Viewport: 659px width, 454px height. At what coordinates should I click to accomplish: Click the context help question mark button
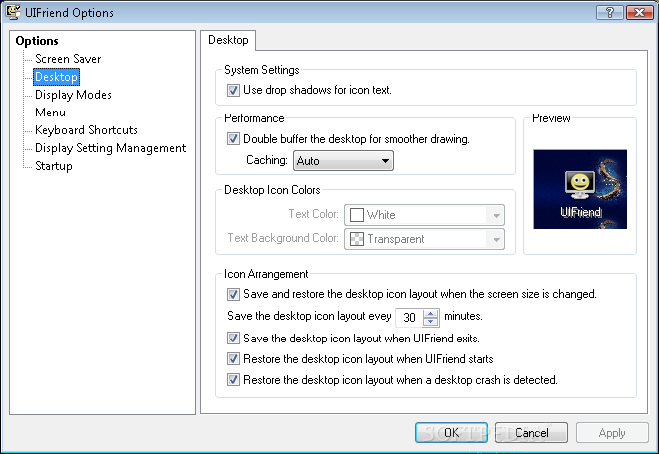pos(603,12)
